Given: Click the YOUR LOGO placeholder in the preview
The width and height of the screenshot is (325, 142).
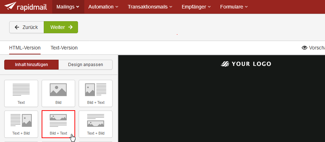Looking at the screenshot, I should [246, 64].
